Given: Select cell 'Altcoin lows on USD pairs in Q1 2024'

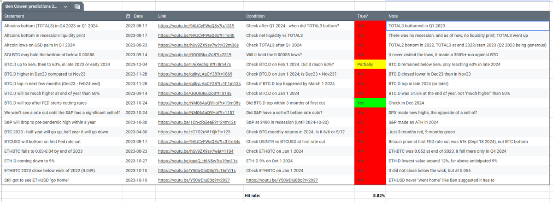Looking at the screenshot, I should point(62,45).
